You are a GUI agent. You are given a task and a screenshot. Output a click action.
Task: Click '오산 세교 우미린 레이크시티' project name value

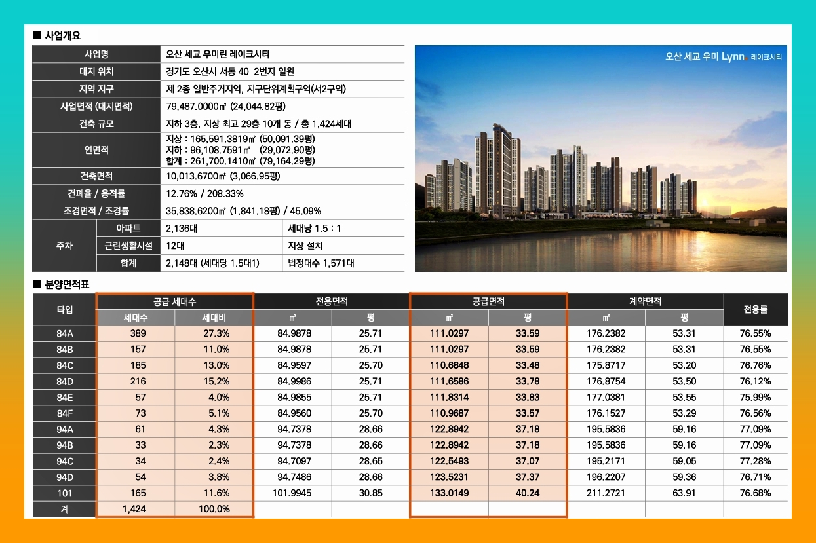tap(218, 54)
